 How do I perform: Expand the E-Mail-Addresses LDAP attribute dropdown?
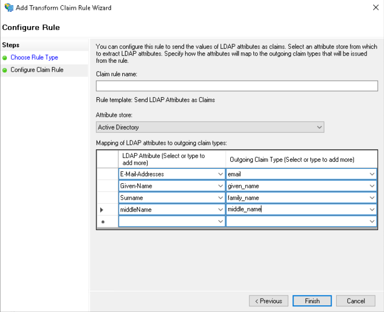(221, 174)
